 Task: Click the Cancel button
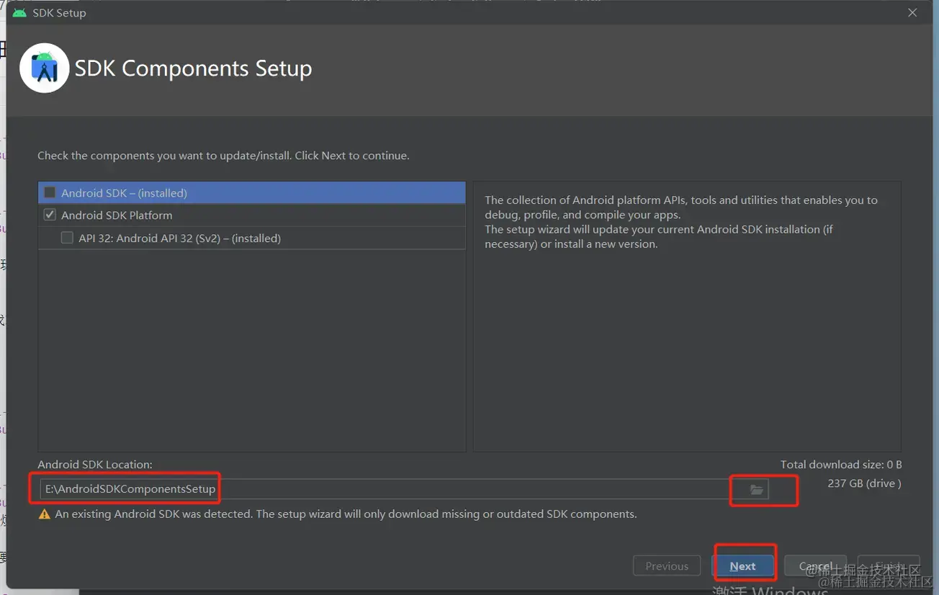click(x=816, y=566)
